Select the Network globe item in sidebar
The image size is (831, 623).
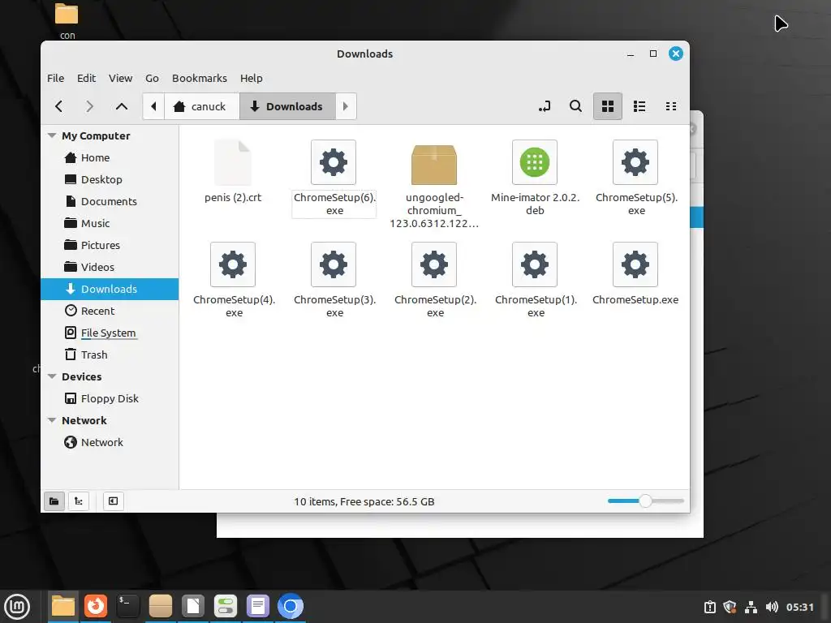[110, 442]
